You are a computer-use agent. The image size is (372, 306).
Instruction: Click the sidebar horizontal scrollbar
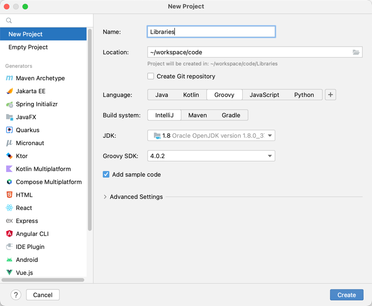(x=43, y=280)
